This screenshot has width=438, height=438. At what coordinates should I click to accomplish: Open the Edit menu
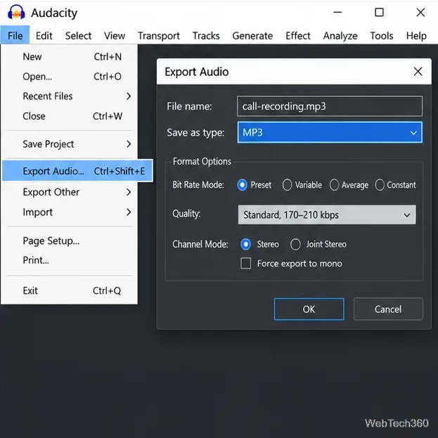pos(44,36)
